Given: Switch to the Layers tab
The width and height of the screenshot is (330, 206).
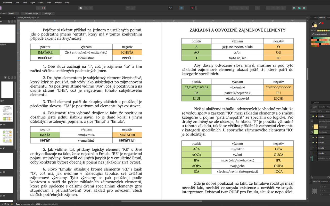Looking at the screenshot, I should [315, 107].
